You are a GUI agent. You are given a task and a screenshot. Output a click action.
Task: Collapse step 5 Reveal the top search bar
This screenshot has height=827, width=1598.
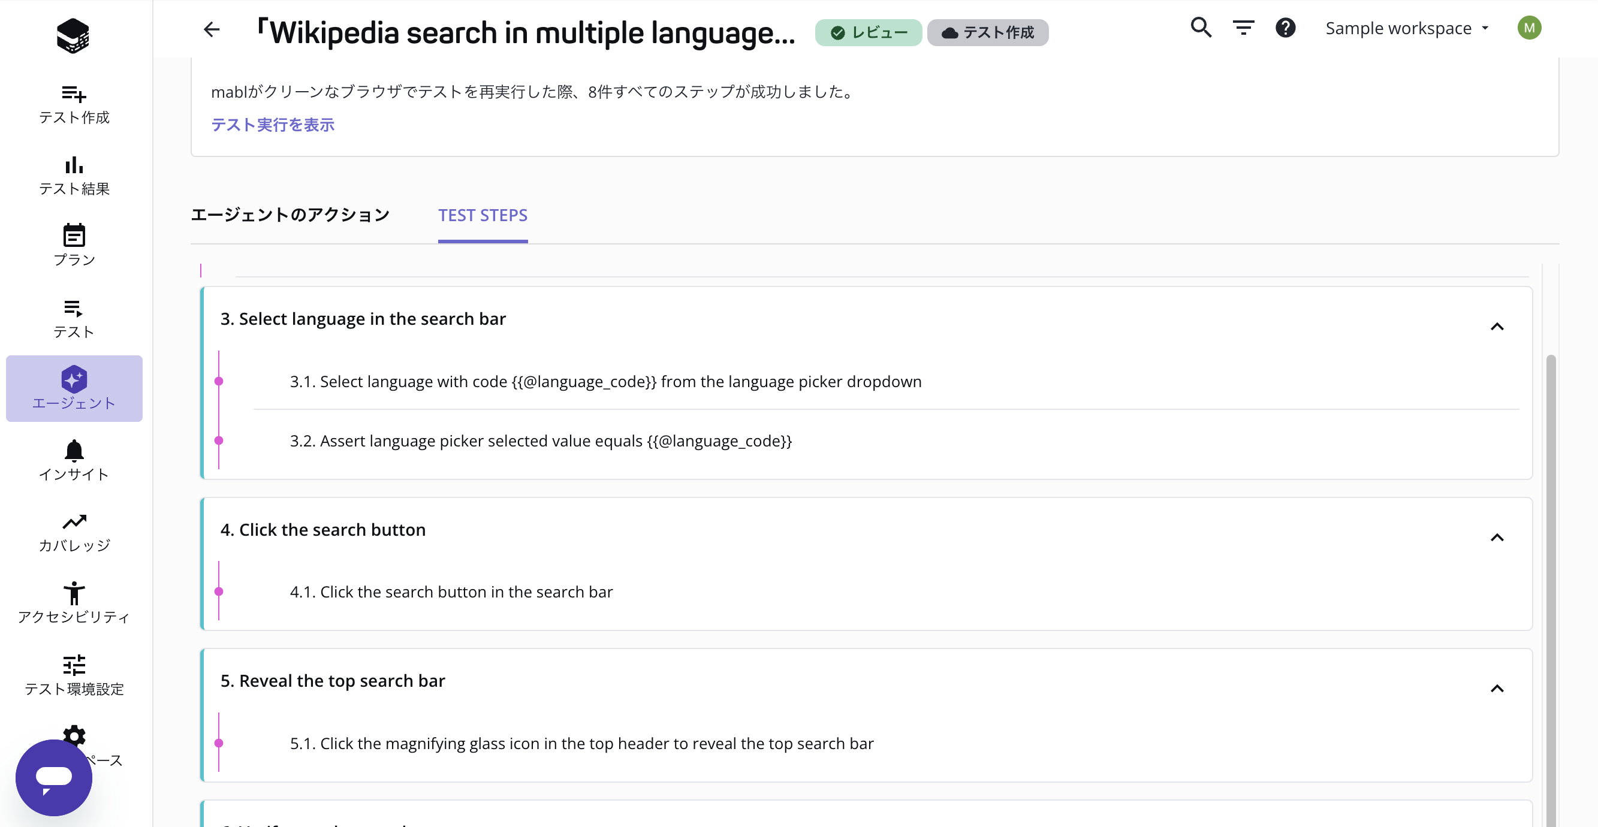click(1497, 688)
